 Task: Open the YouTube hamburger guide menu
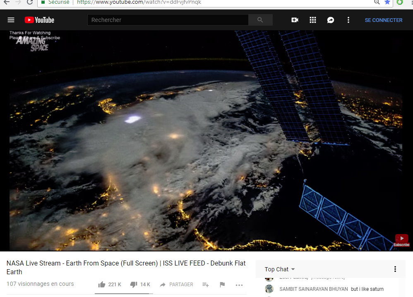coord(11,20)
